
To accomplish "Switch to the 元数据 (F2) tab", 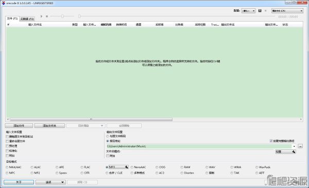I will pos(27,19).
